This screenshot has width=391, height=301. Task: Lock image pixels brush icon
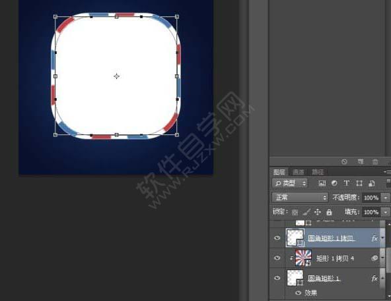pos(306,212)
